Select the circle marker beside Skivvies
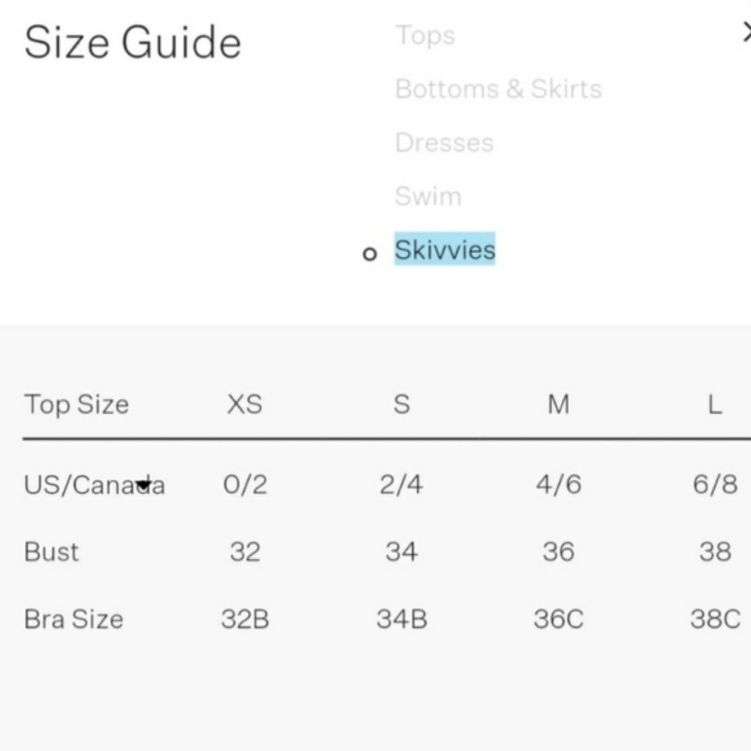This screenshot has width=751, height=751. point(369,254)
